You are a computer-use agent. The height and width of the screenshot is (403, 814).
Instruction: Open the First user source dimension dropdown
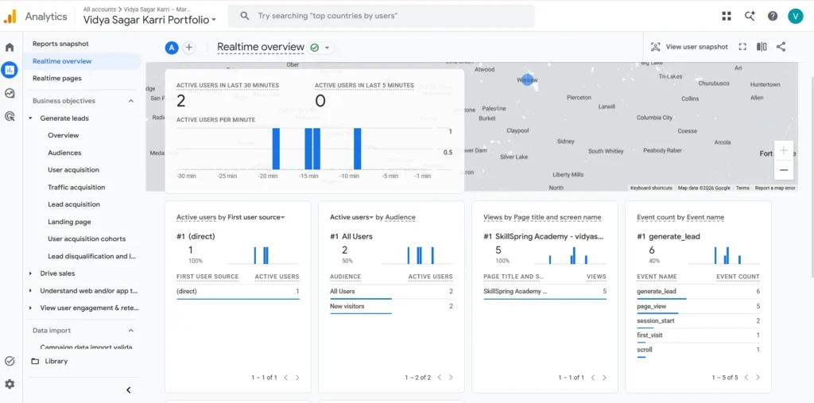click(257, 217)
